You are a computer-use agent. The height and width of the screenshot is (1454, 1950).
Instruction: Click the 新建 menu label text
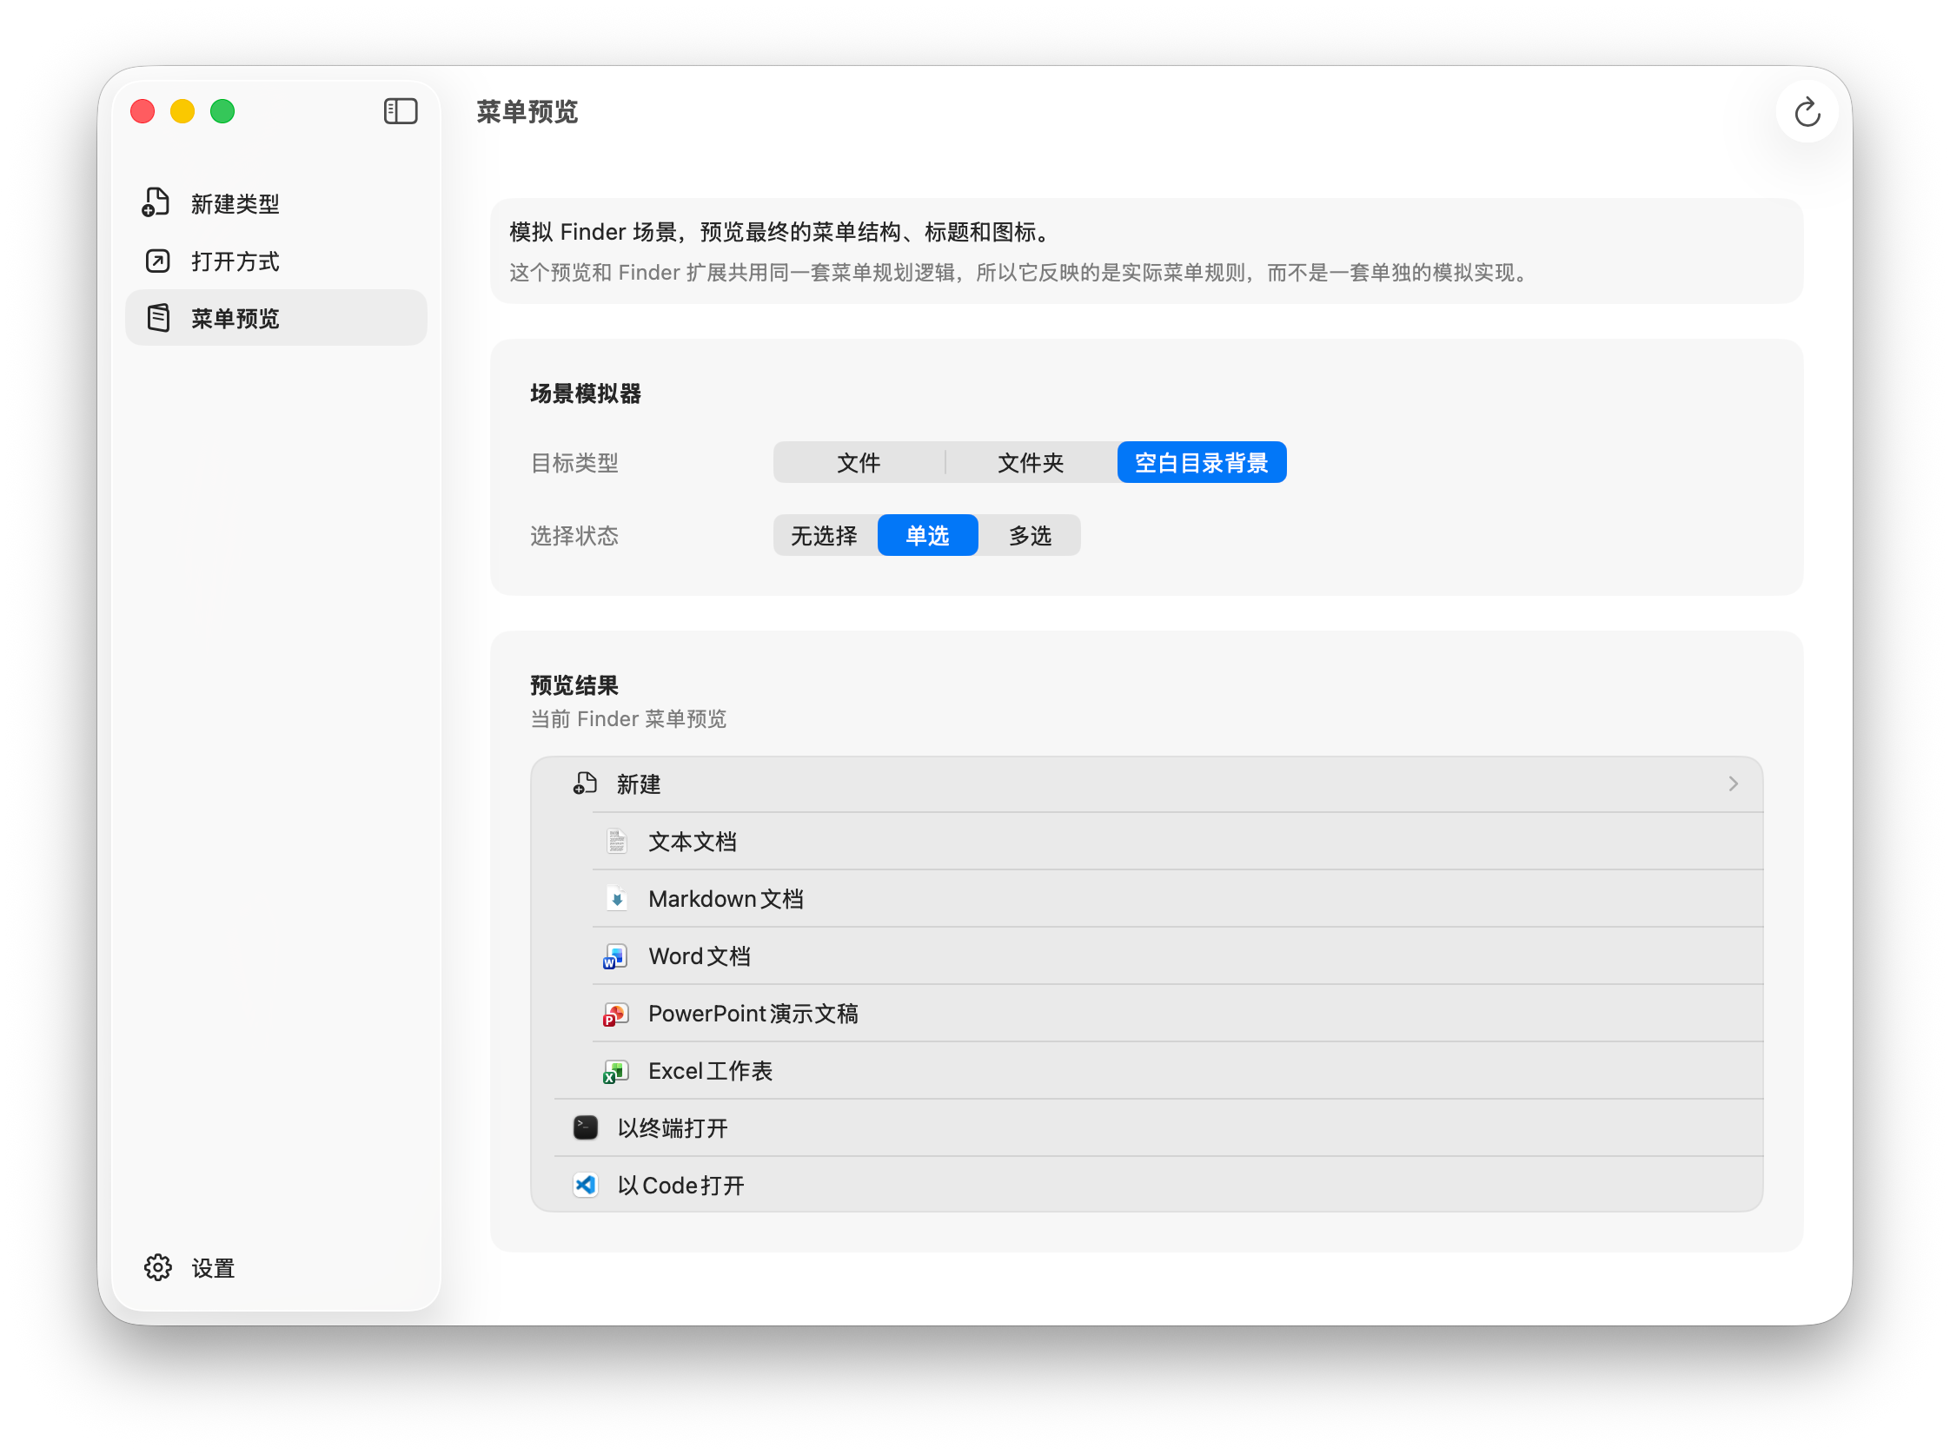pyautogui.click(x=638, y=784)
